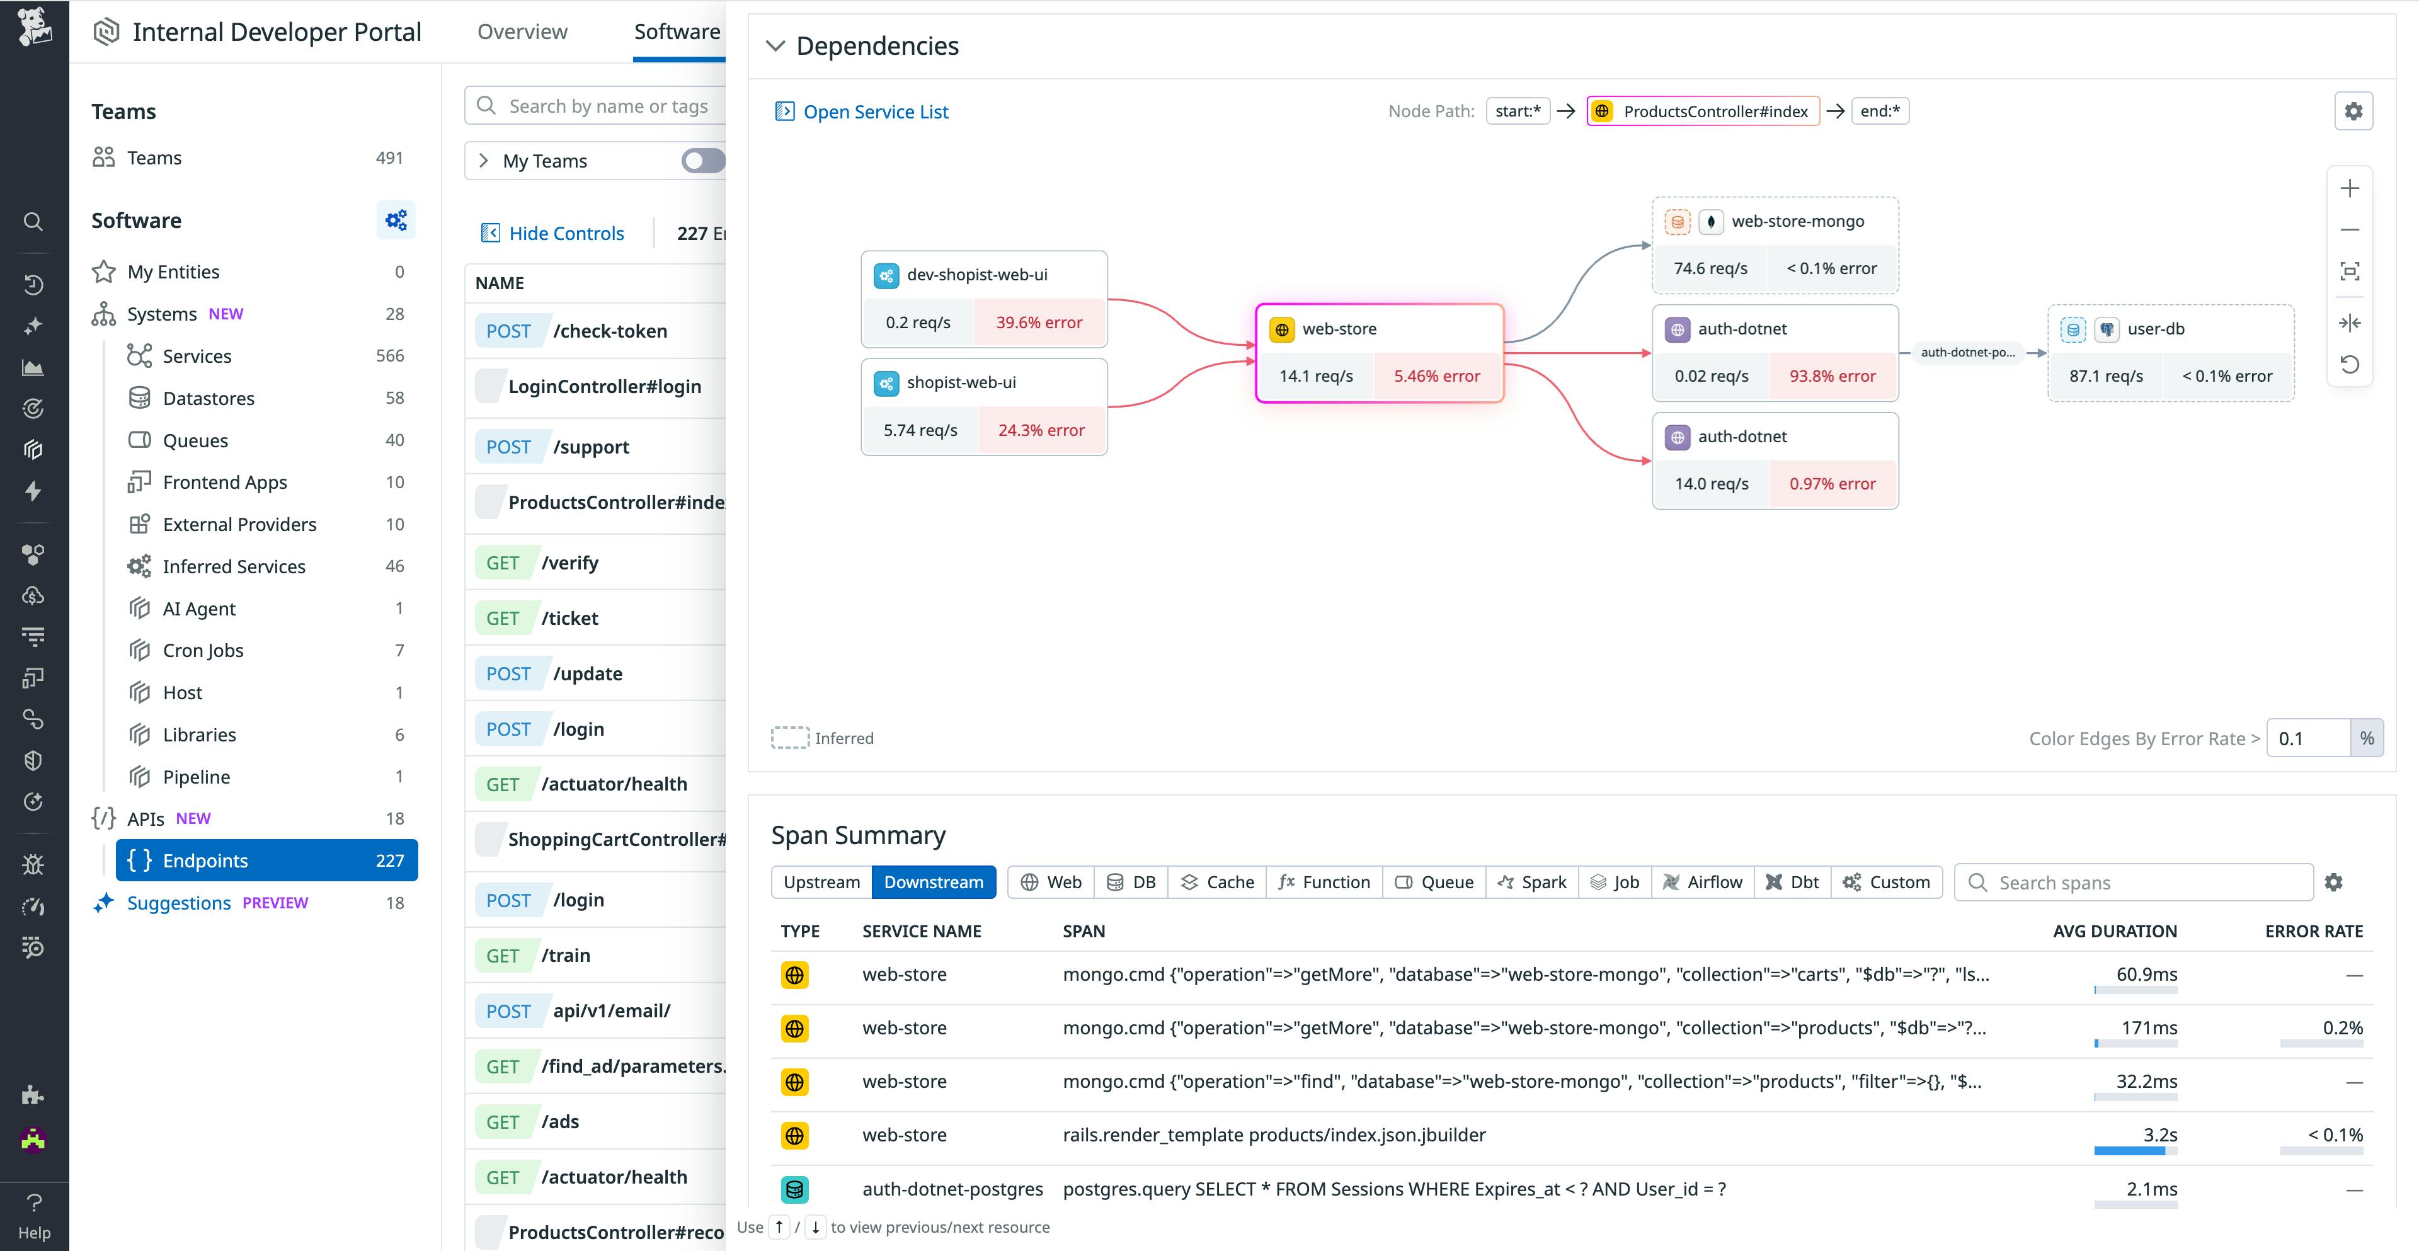Screen dimensions: 2419x1251
Task: Click the Search spans input field
Action: (2132, 882)
